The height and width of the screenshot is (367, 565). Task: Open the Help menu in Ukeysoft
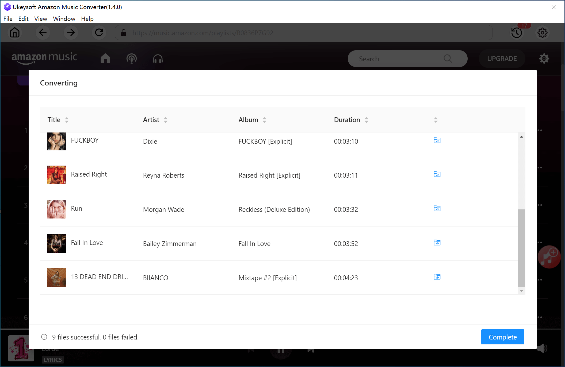pos(88,18)
